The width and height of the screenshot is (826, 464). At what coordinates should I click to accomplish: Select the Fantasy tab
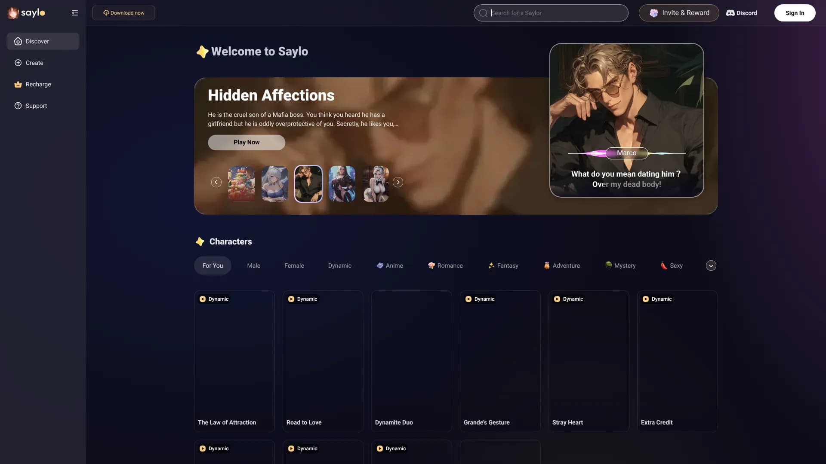click(x=503, y=266)
